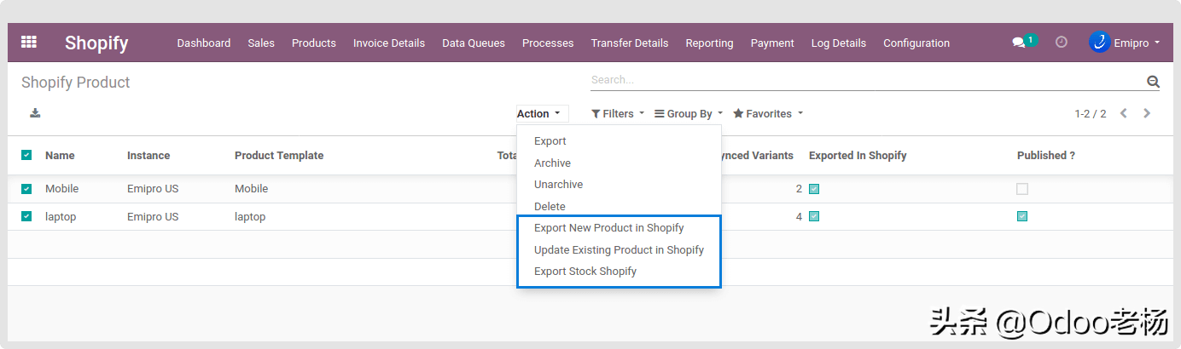This screenshot has width=1181, height=349.
Task: Open the Log Details menu
Action: (839, 43)
